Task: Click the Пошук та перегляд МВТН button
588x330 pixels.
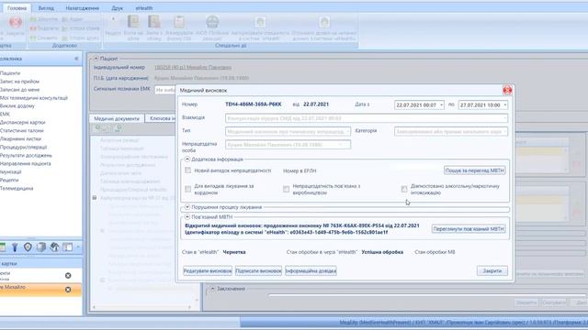Action: [474, 170]
